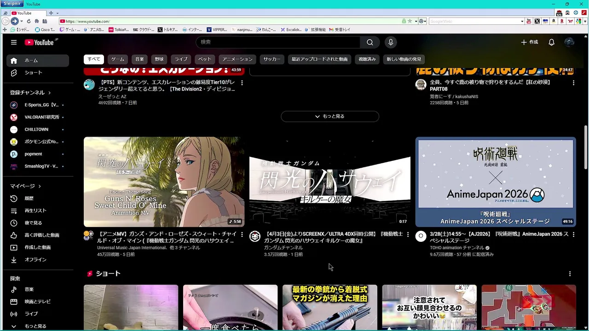
Task: Open the YouTube hamburger guide menu
Action: click(14, 42)
